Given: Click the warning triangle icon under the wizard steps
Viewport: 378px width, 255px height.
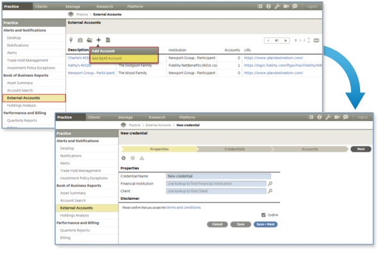Looking at the screenshot, I should 142,158.
